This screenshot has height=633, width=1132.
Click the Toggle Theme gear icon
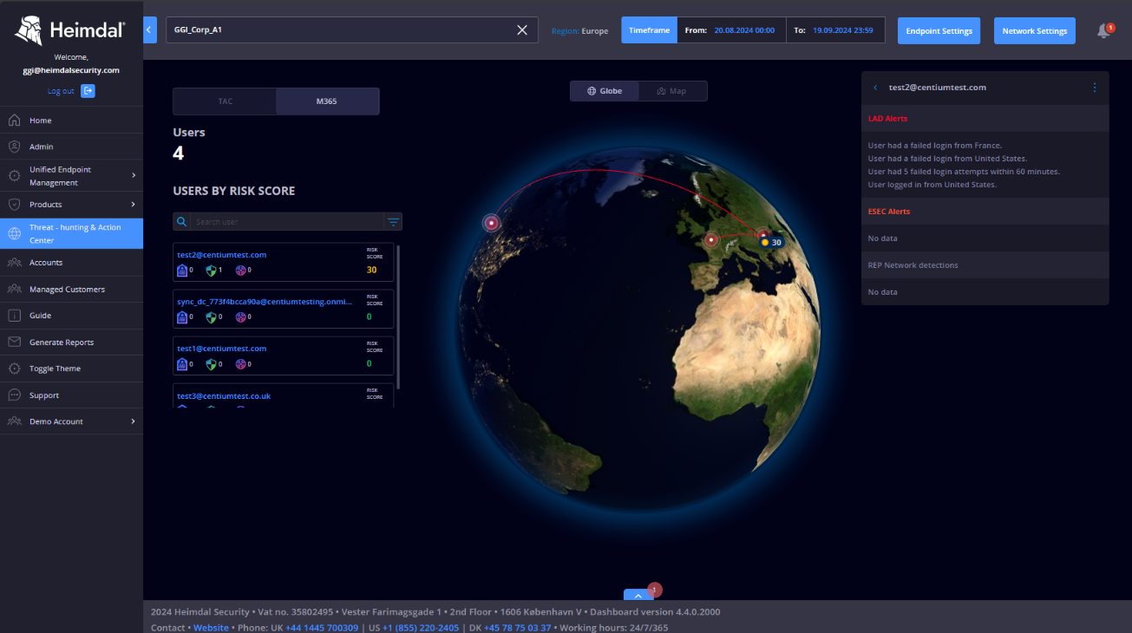tap(14, 369)
